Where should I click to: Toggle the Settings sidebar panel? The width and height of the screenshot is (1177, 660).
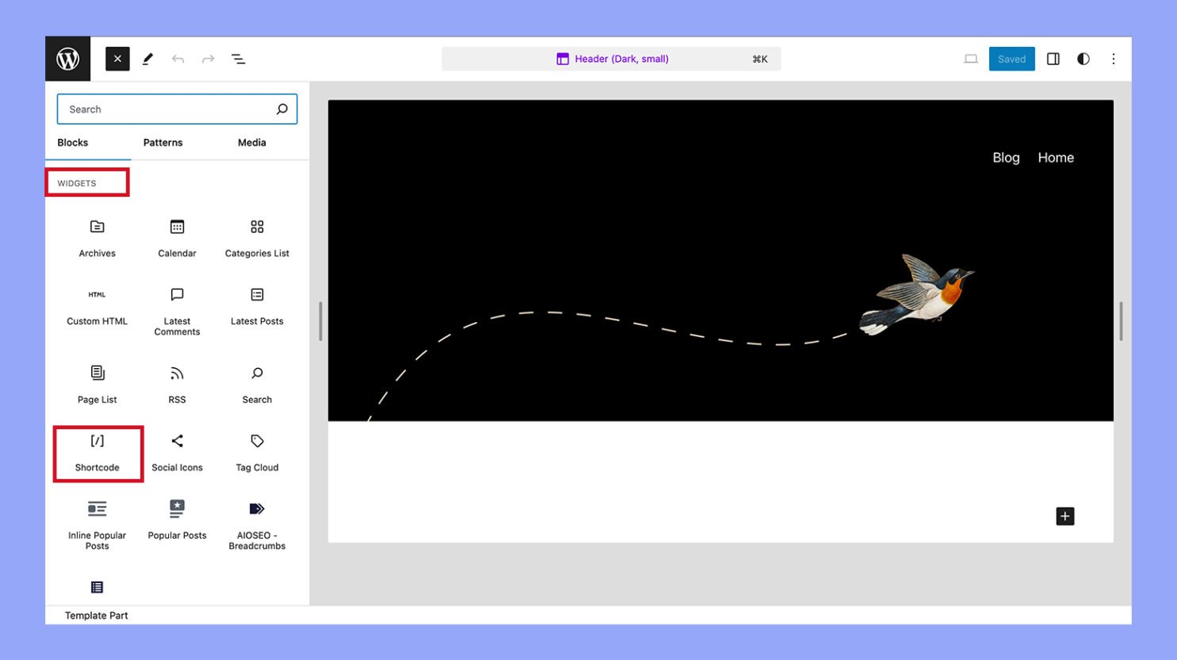[x=1053, y=59]
